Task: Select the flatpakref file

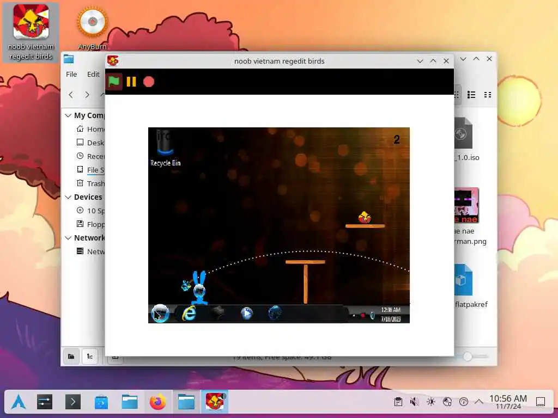Action: point(470,286)
